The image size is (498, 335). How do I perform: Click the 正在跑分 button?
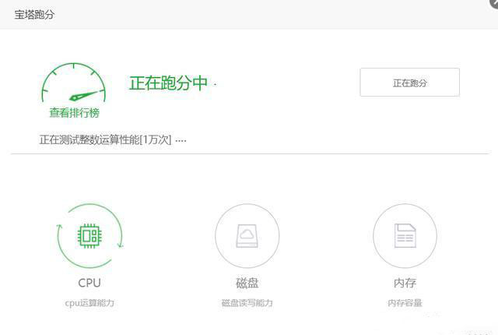click(x=410, y=83)
